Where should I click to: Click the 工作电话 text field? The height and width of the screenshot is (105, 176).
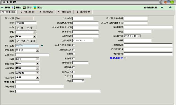point(83,18)
